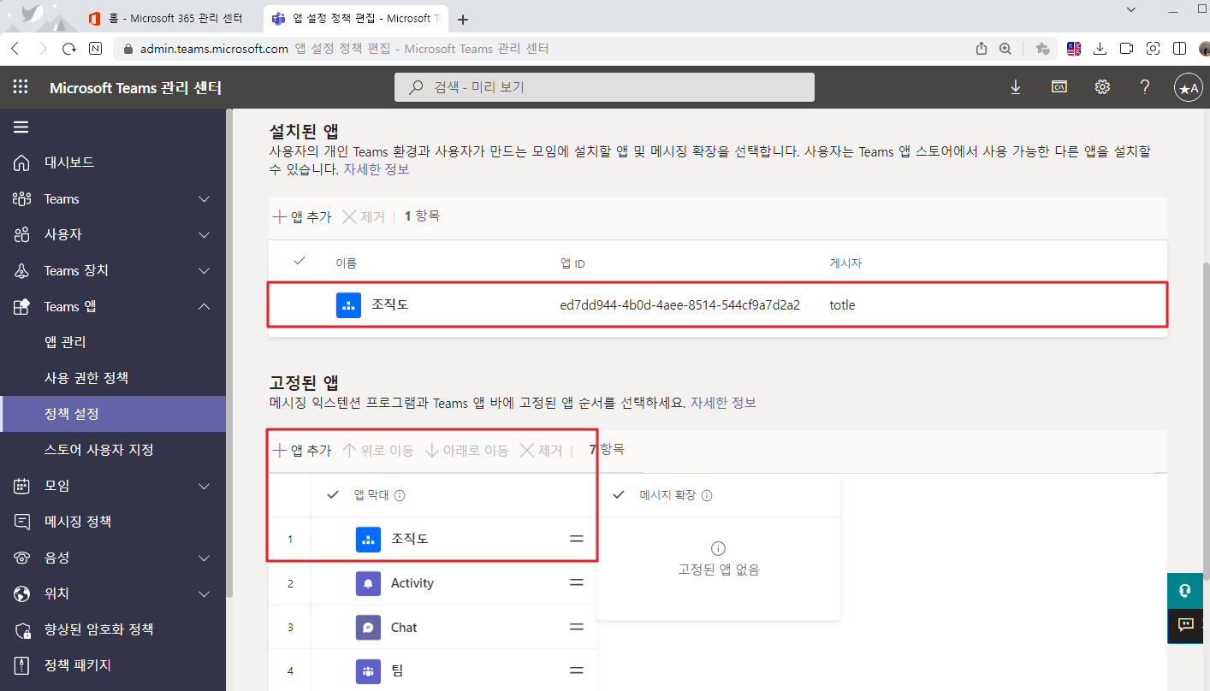Click the download icon in Teams header
This screenshot has height=691, width=1210.
click(x=1016, y=87)
